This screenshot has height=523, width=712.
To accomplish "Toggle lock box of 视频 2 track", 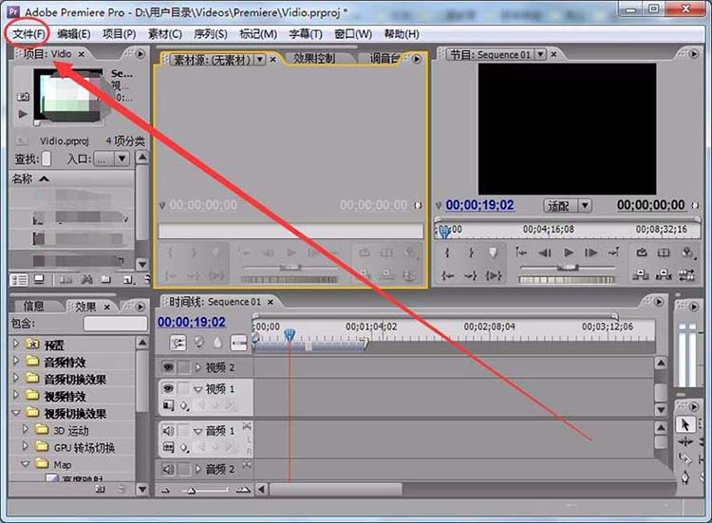I will pyautogui.click(x=183, y=366).
